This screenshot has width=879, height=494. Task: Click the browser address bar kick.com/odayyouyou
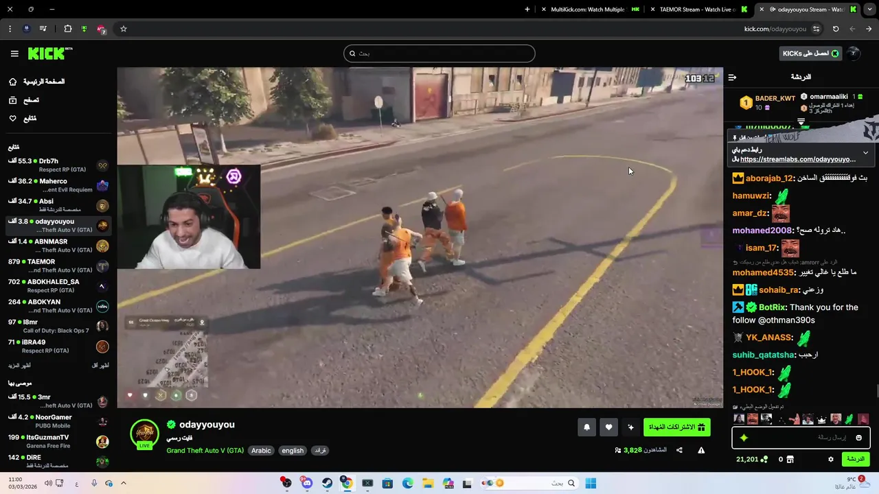point(775,29)
